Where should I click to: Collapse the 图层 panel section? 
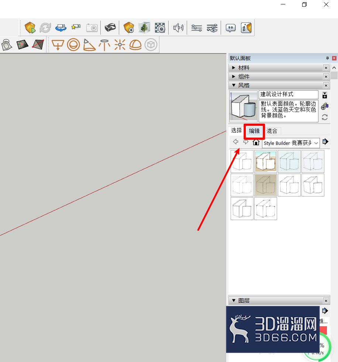(x=234, y=300)
